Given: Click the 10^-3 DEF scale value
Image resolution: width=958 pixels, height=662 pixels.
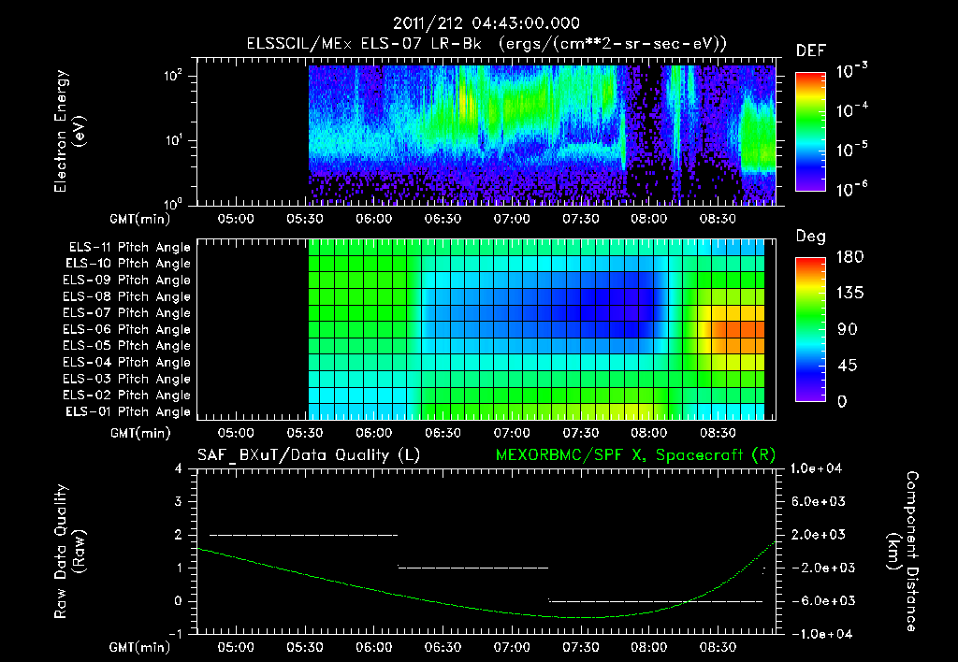Looking at the screenshot, I should point(851,71).
